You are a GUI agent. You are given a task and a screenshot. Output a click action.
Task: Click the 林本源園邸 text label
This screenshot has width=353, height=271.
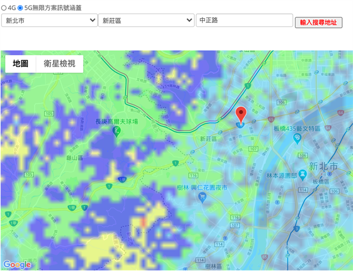click(281, 176)
